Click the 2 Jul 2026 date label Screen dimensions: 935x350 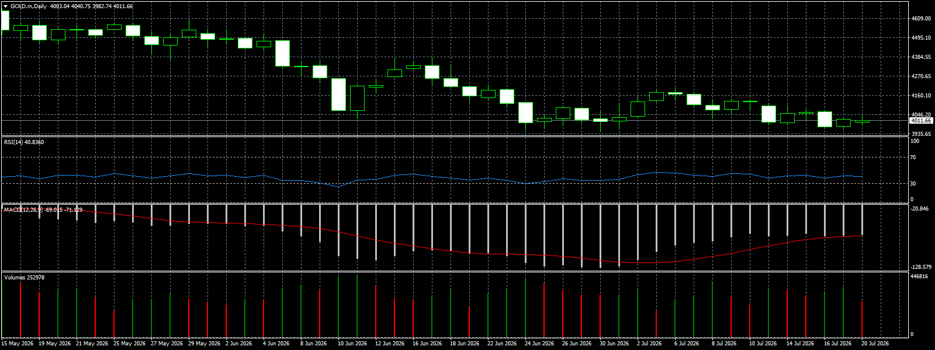[x=650, y=344]
